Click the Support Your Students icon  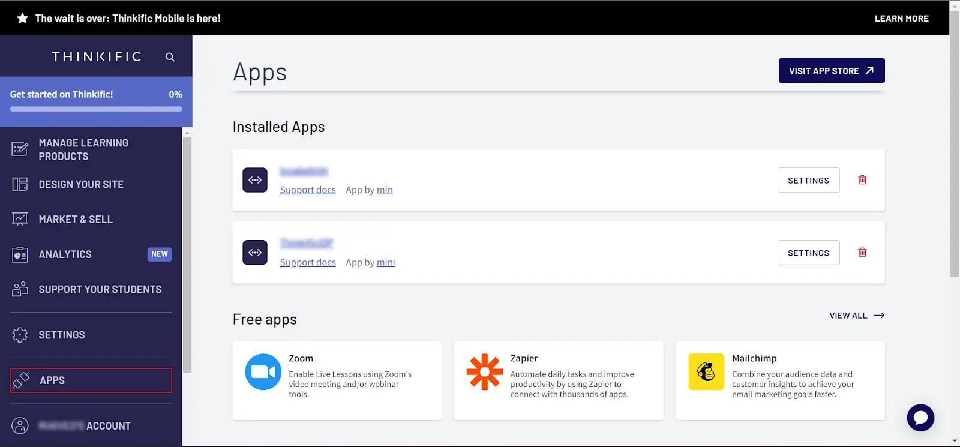coord(20,289)
